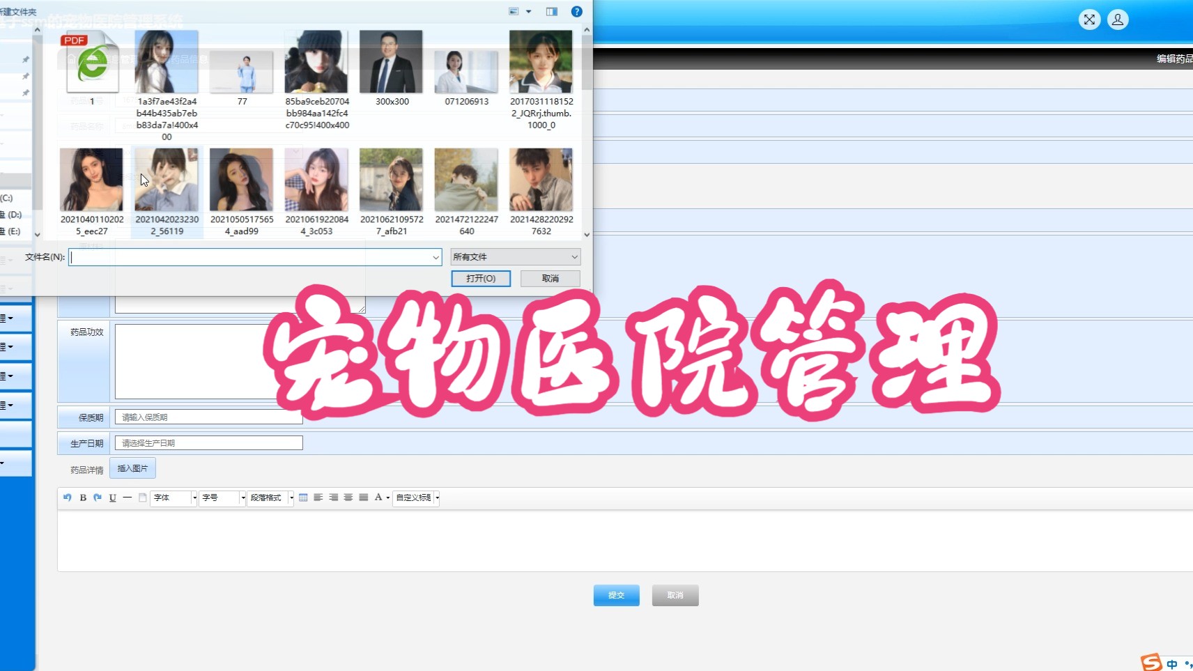
Task: Click 保质期 input field
Action: [208, 417]
